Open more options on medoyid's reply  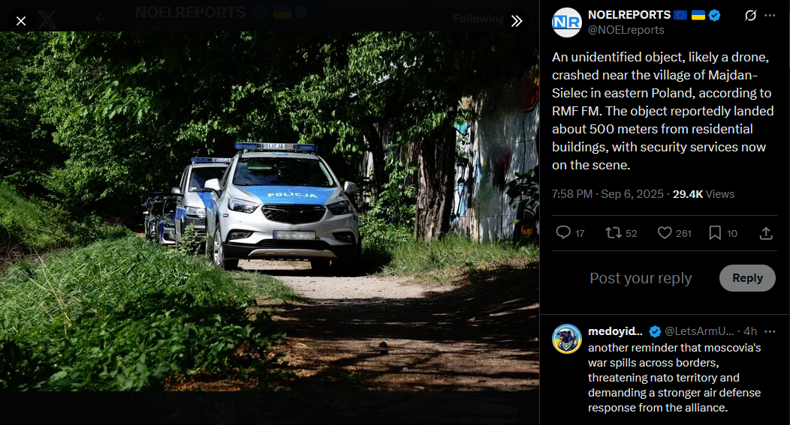tap(770, 331)
